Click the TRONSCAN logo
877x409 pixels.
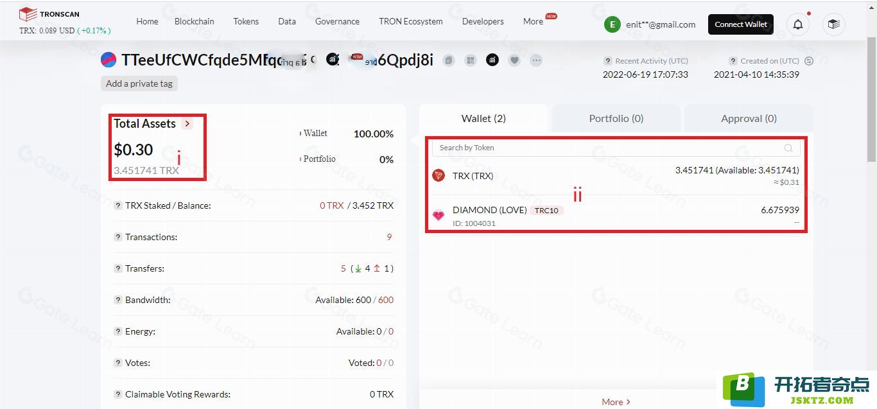click(49, 14)
